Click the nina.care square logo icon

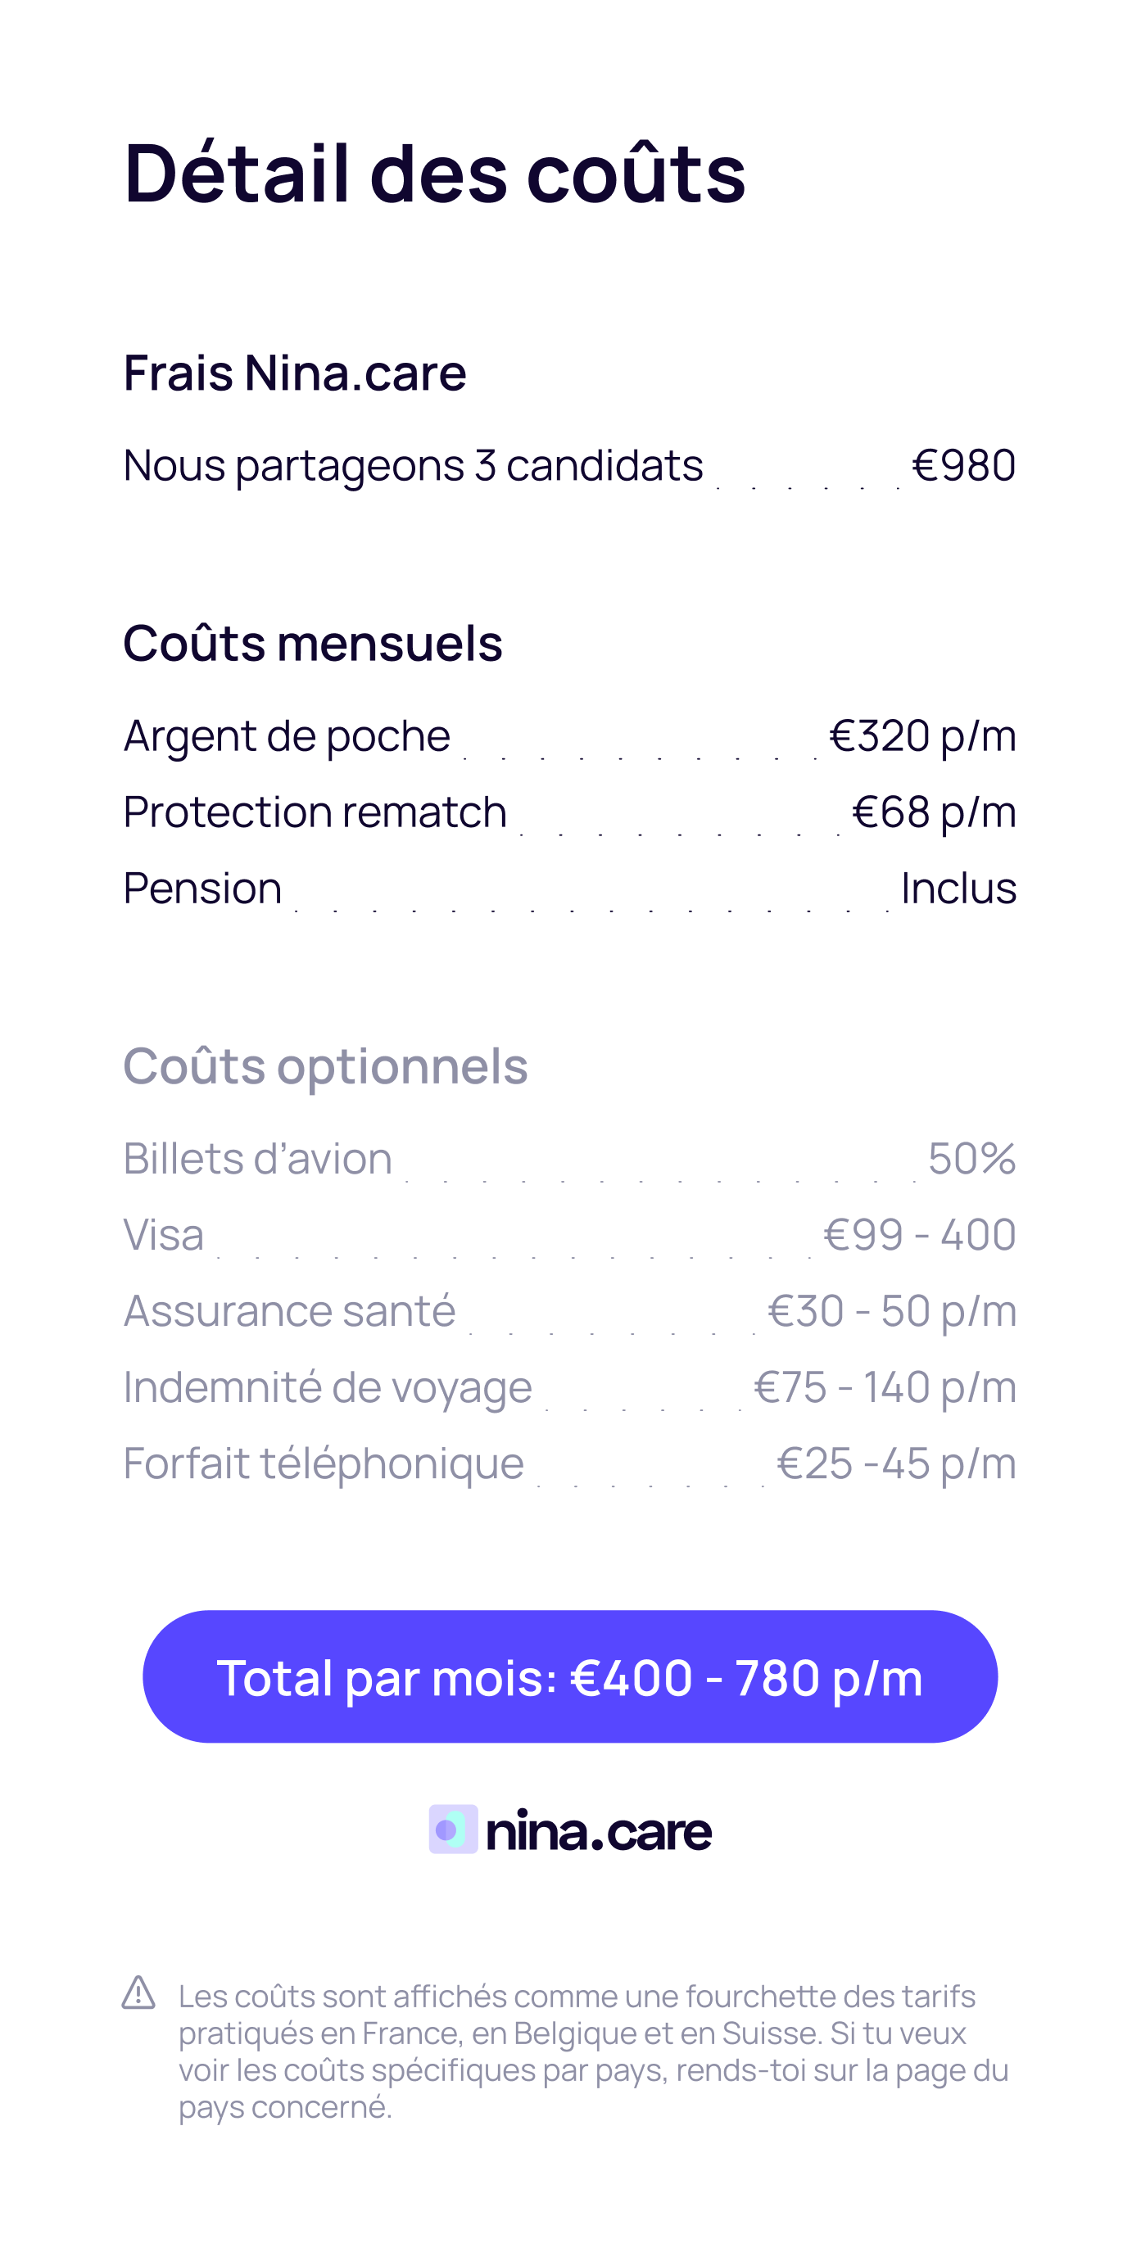(x=453, y=1830)
